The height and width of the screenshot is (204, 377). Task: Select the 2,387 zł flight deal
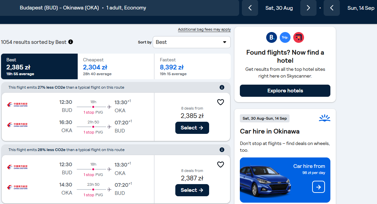192,190
